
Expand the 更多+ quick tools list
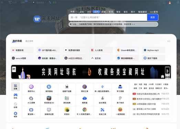(x=166, y=88)
